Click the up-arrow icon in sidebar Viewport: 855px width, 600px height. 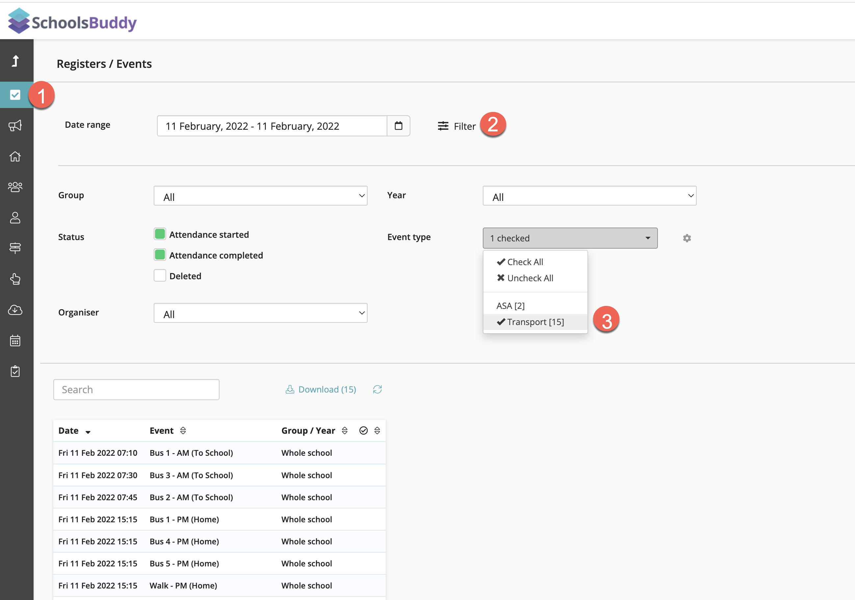pyautogui.click(x=15, y=61)
